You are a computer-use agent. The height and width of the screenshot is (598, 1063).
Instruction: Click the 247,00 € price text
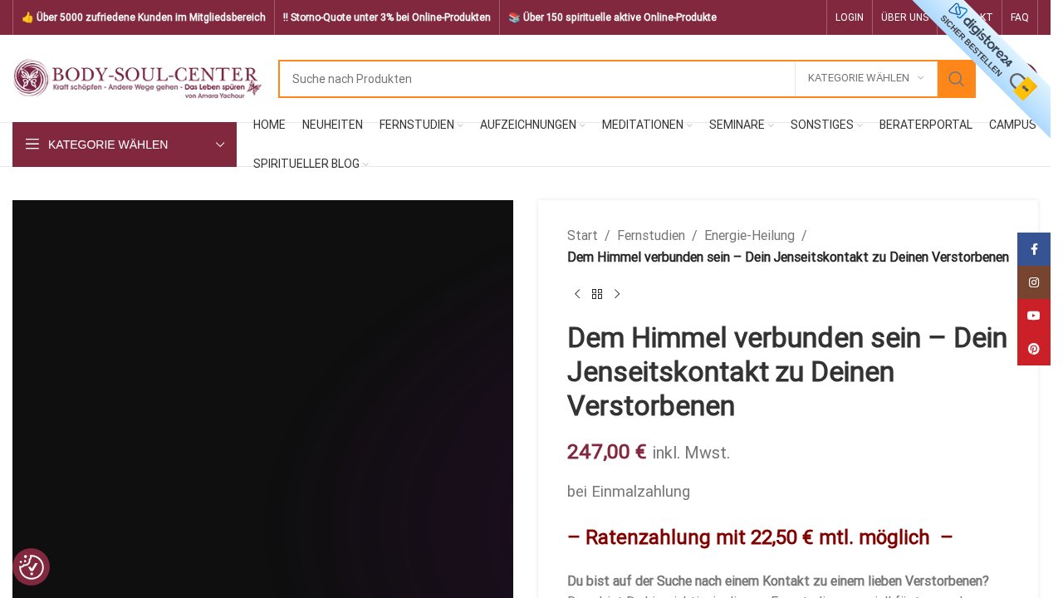coord(607,452)
